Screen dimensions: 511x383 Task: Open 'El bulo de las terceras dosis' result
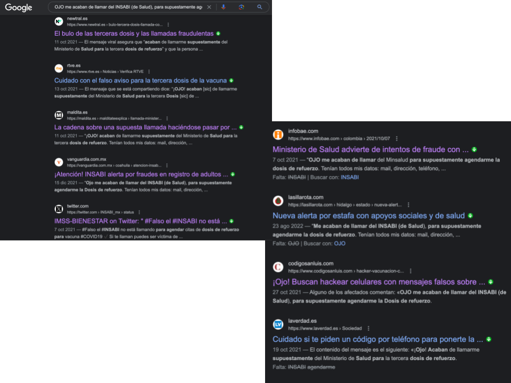134,34
